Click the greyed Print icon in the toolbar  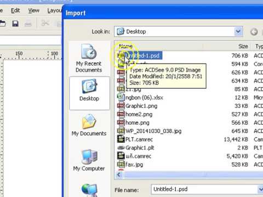[28, 24]
